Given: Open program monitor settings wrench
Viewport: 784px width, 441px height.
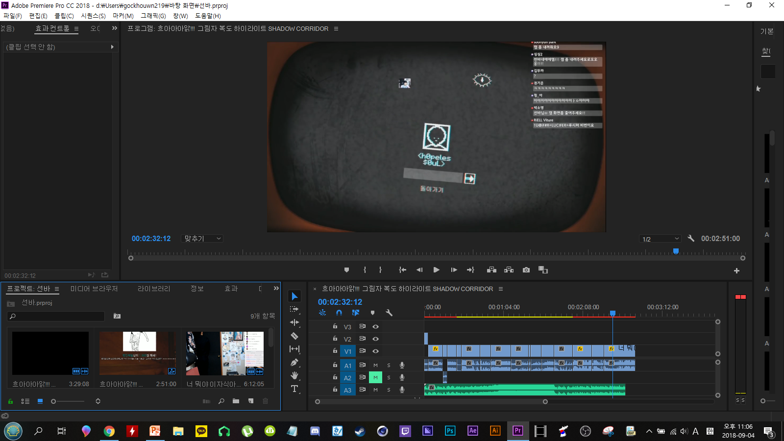Looking at the screenshot, I should [691, 239].
